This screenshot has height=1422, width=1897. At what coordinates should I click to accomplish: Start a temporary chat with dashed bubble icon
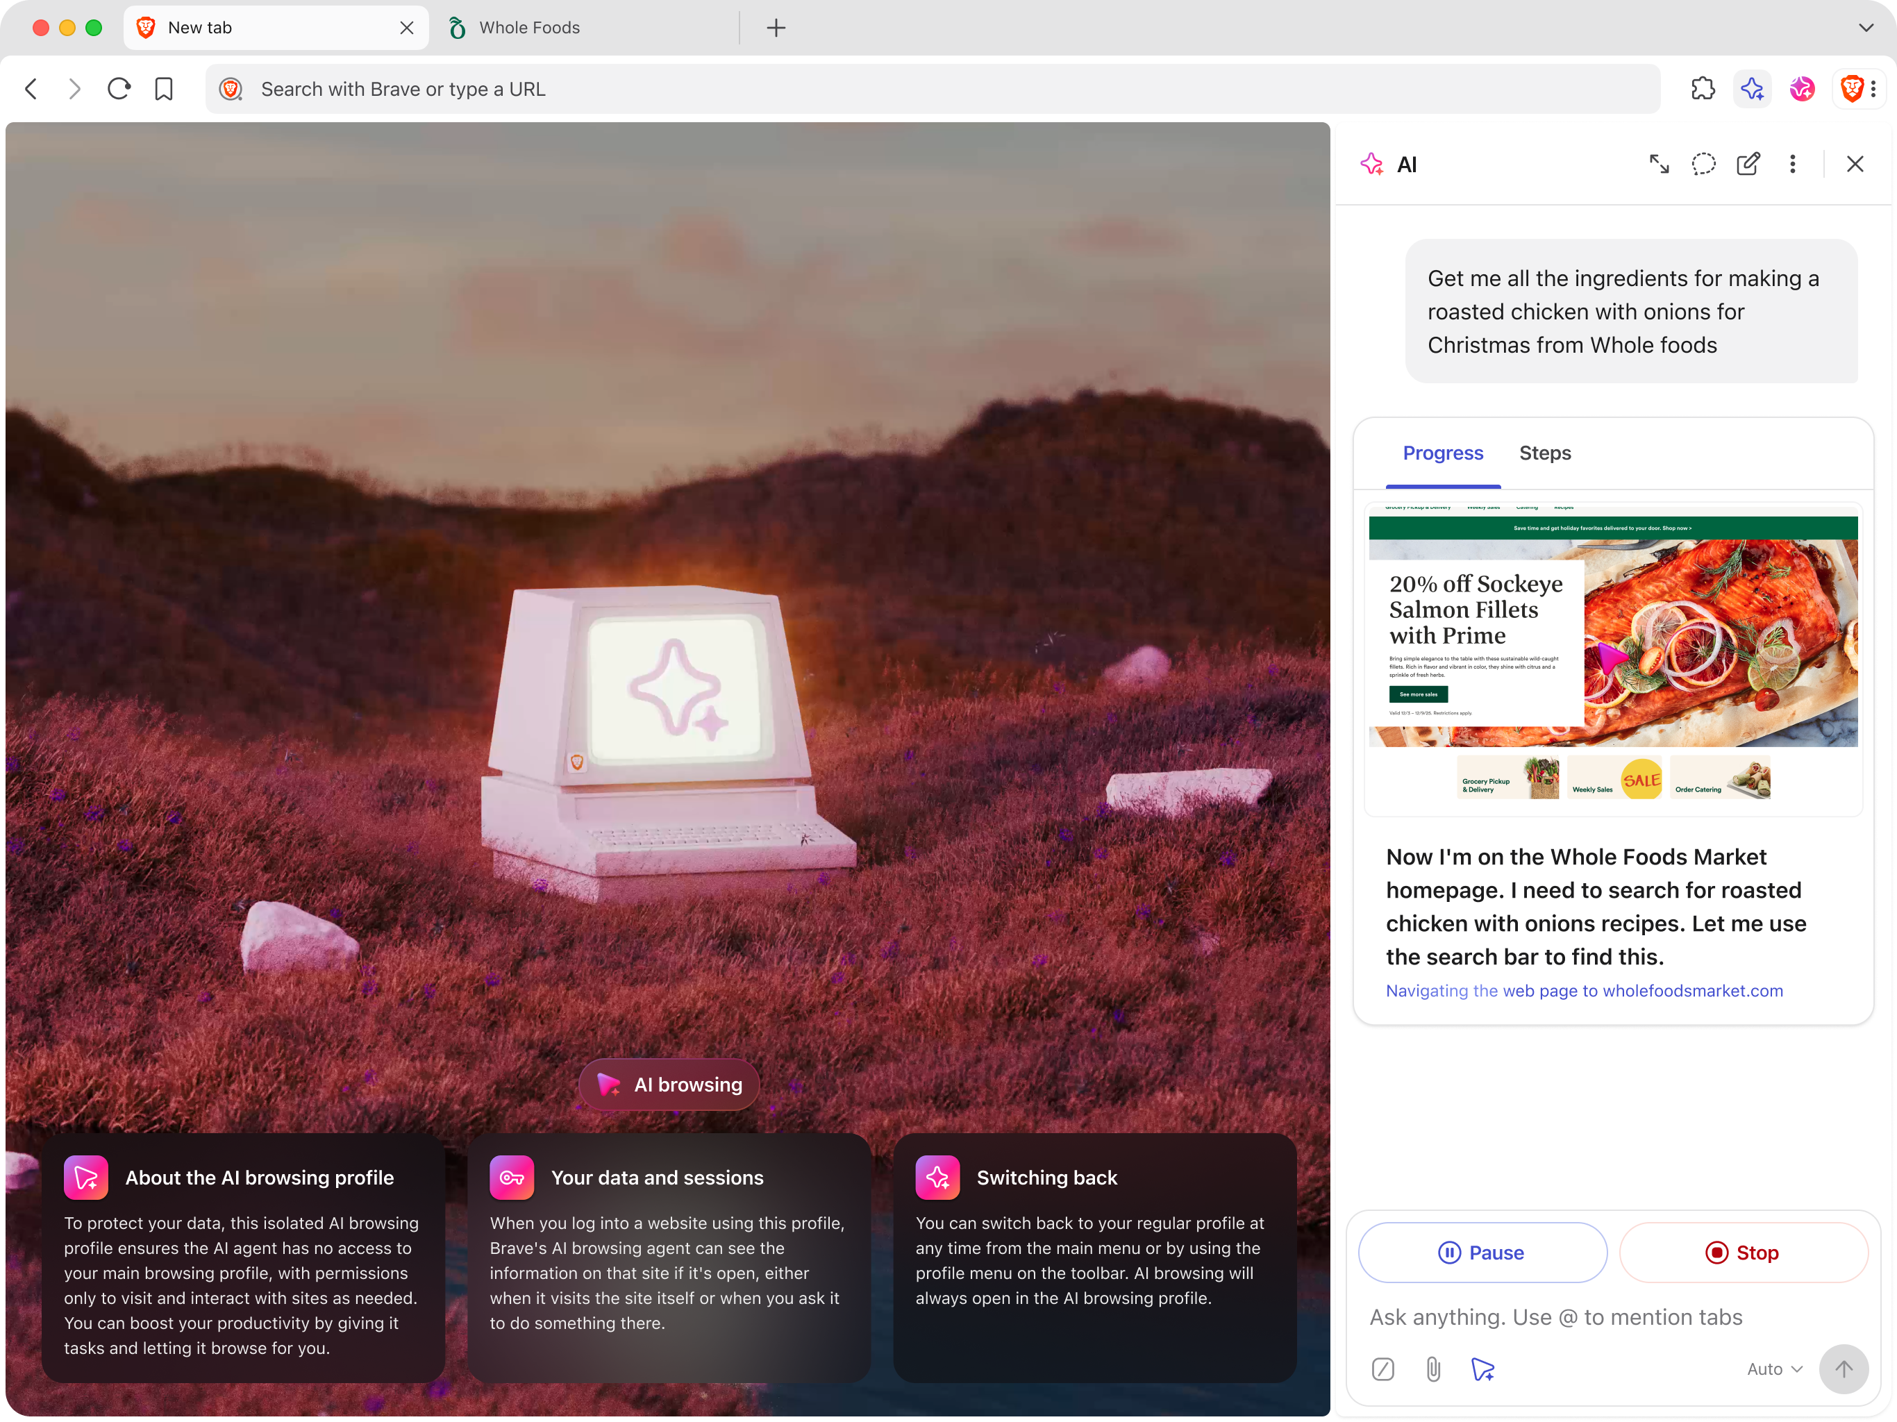tap(1703, 164)
